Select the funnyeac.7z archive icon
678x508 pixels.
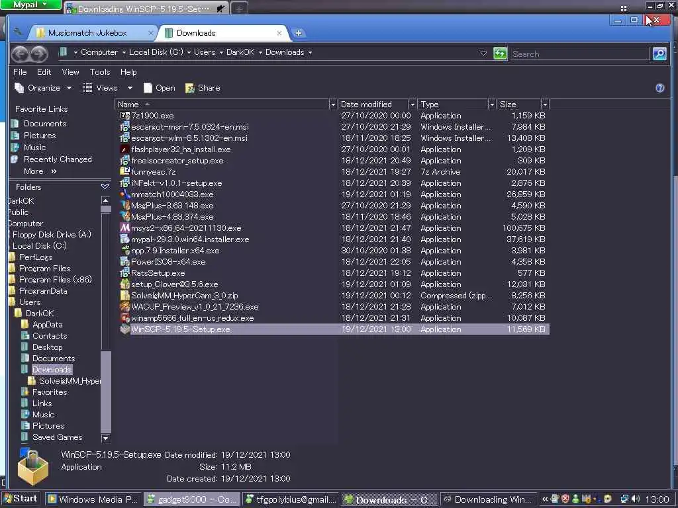pos(124,171)
